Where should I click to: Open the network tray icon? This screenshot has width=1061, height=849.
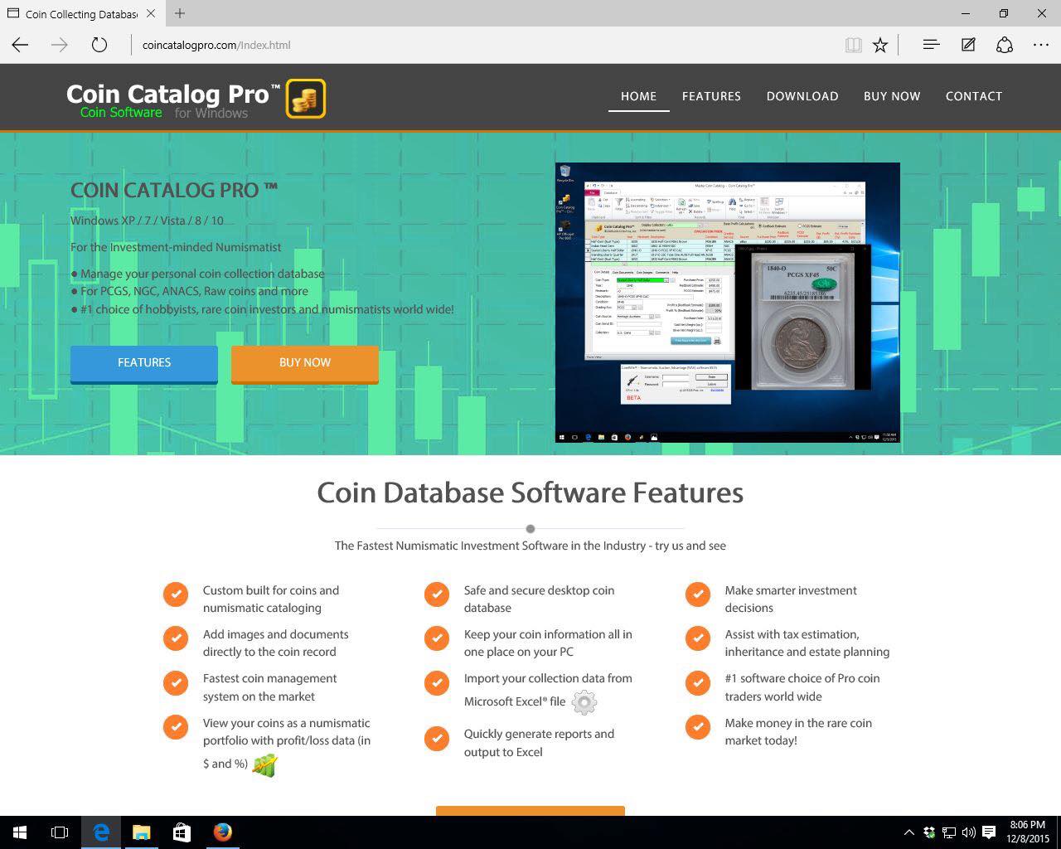point(949,832)
